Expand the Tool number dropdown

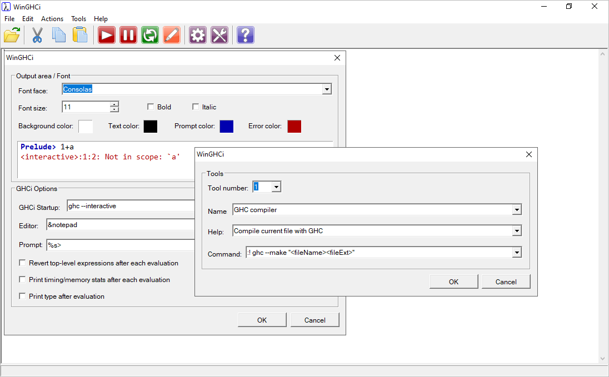coord(276,187)
